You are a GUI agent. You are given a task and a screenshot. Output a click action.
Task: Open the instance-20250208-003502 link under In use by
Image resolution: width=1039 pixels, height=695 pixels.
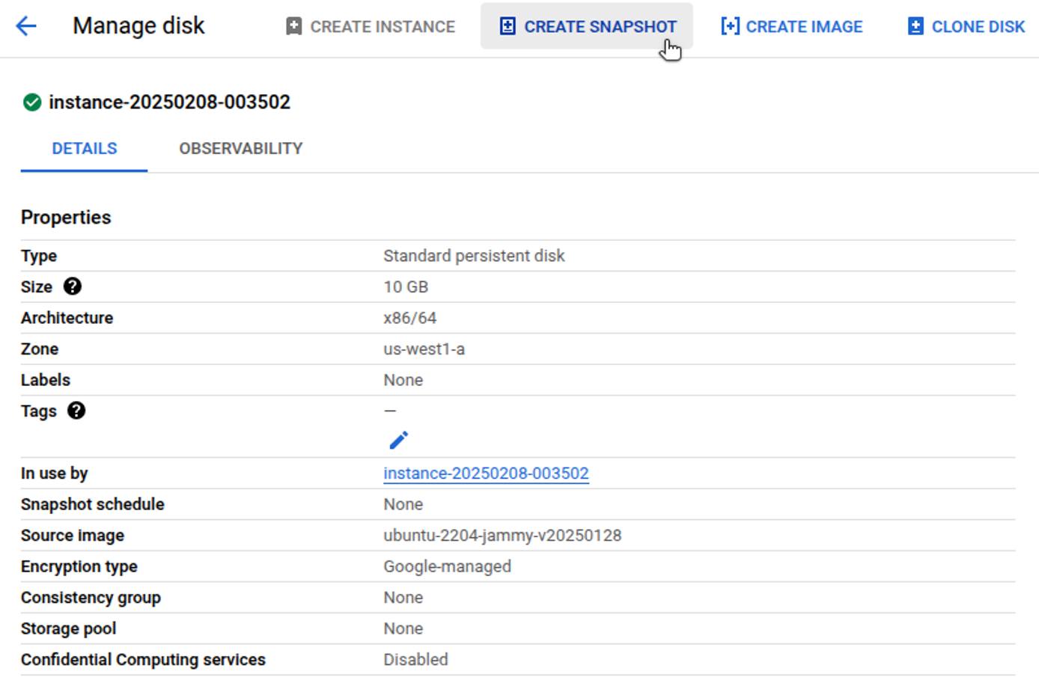[487, 474]
